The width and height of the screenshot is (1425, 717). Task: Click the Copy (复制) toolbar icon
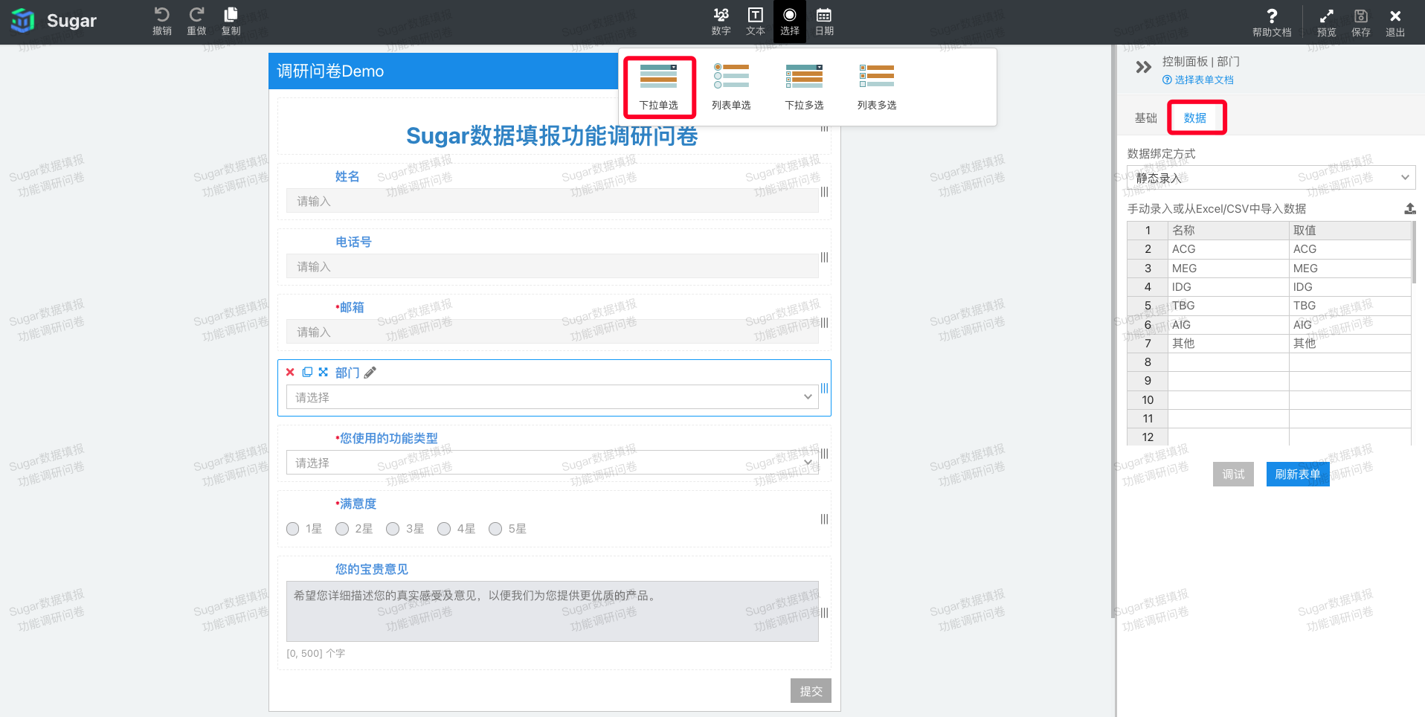[231, 21]
